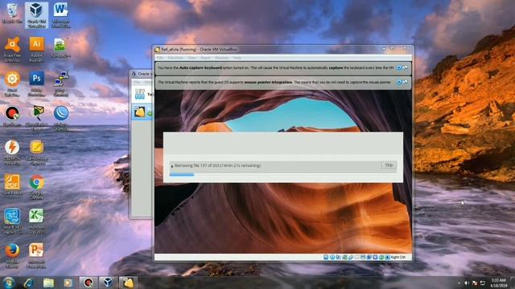Select the Mozilla Firefox desktop icon
Viewport: 515px width, 289px height.
pyautogui.click(x=12, y=255)
